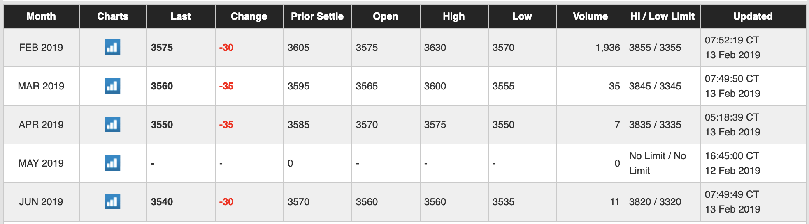Click the Month column header

click(41, 16)
